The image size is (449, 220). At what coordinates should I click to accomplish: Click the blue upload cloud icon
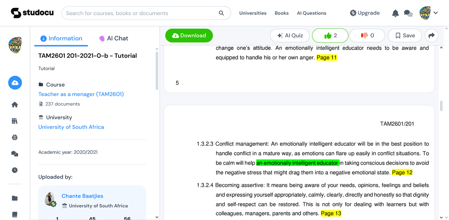(x=15, y=83)
